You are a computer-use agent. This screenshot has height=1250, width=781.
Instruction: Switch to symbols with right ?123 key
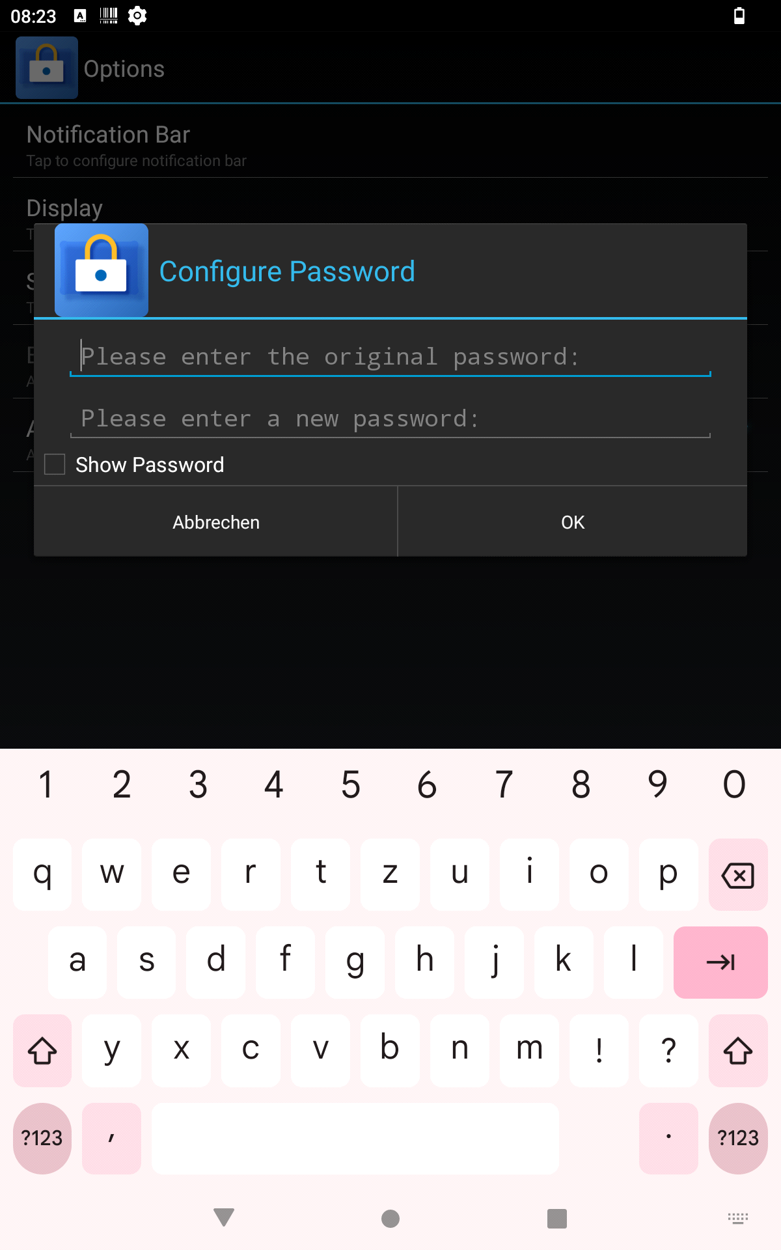(738, 1138)
